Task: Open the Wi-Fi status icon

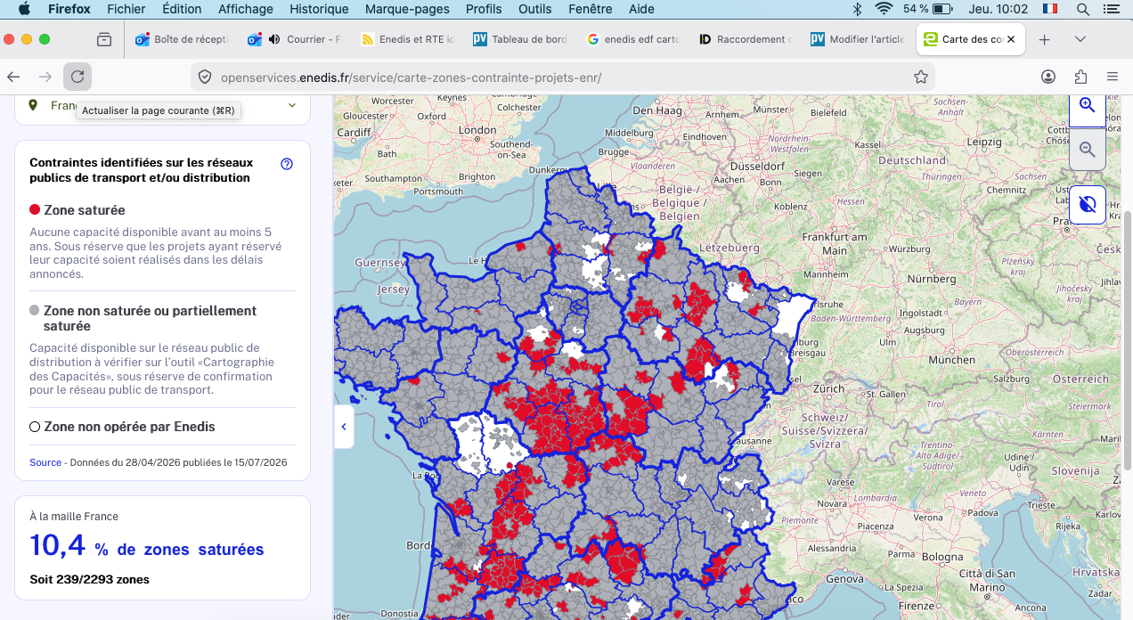Action: [884, 9]
